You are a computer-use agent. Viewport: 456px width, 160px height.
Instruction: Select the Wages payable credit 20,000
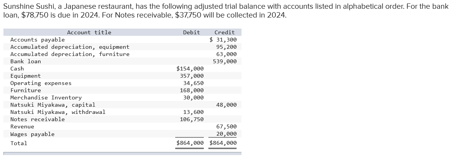tap(227, 134)
